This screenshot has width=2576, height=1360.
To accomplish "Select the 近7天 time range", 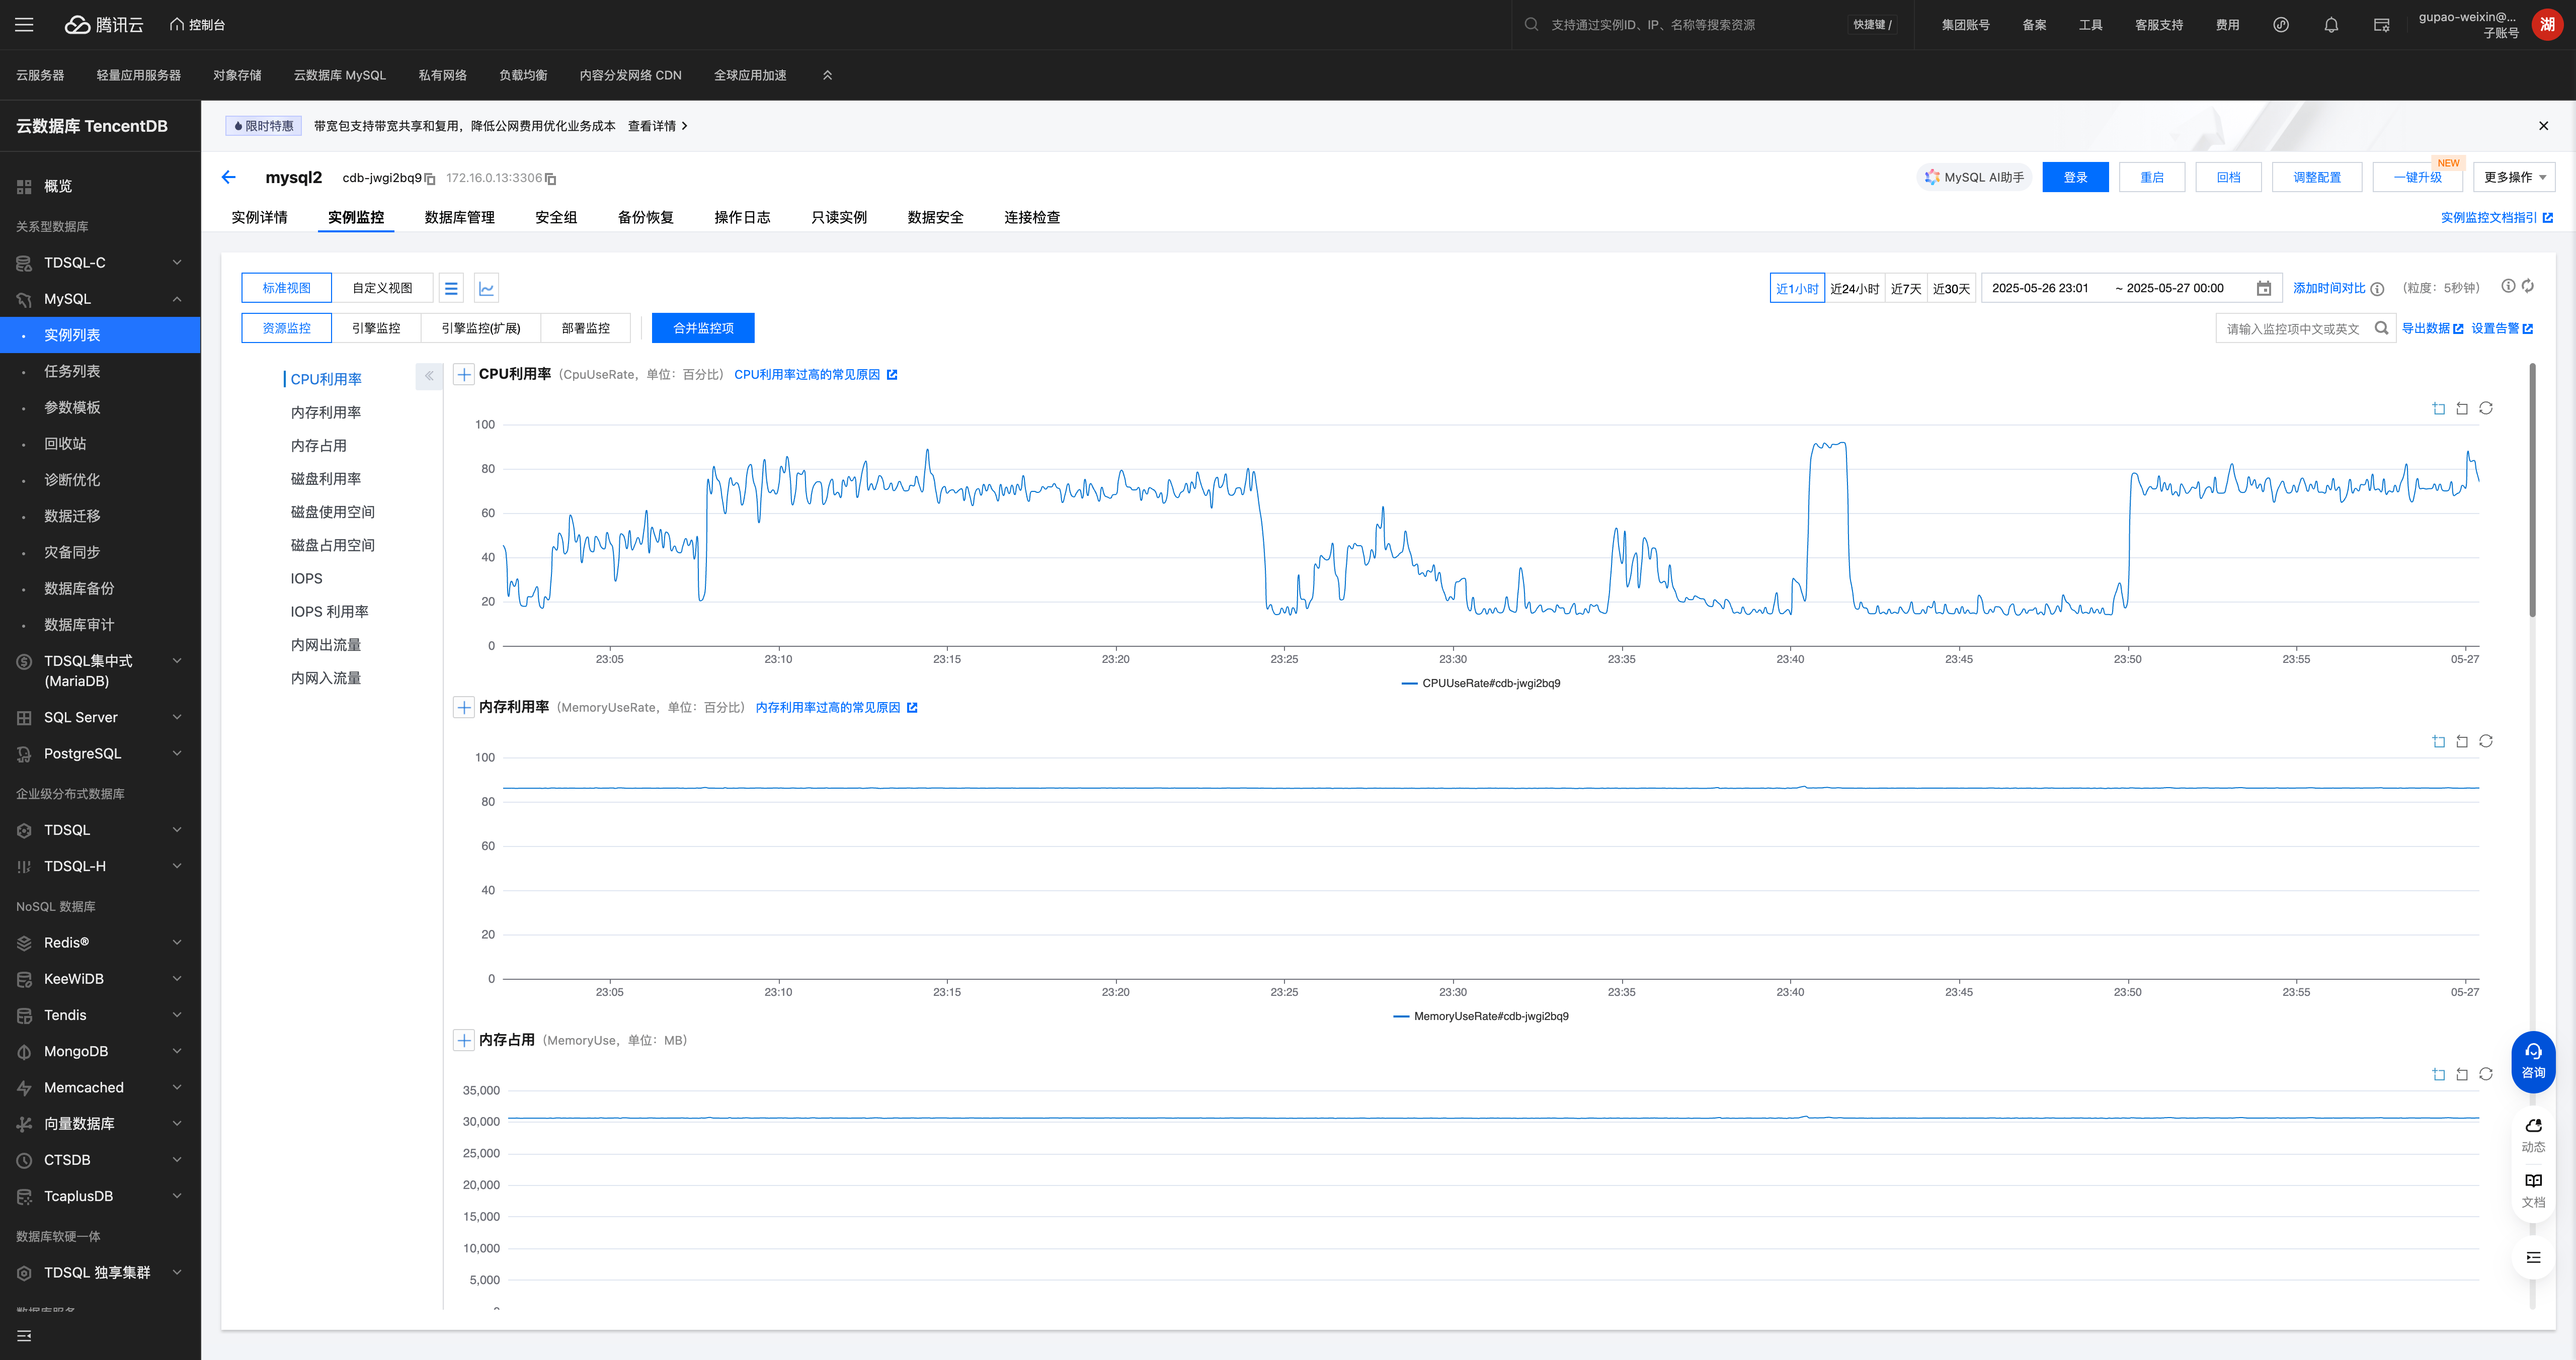I will pos(1905,288).
